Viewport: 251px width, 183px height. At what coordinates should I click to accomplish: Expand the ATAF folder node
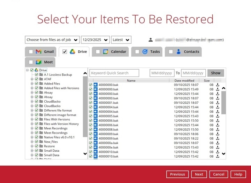tap(32, 79)
